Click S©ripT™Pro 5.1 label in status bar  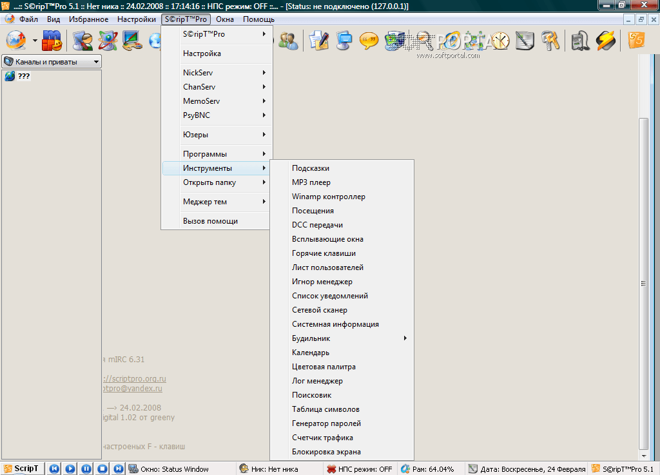click(623, 469)
